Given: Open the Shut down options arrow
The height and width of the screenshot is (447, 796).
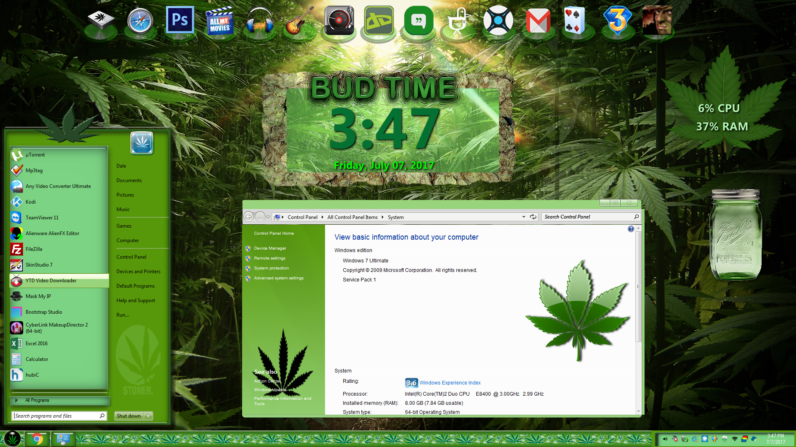Looking at the screenshot, I should 148,416.
